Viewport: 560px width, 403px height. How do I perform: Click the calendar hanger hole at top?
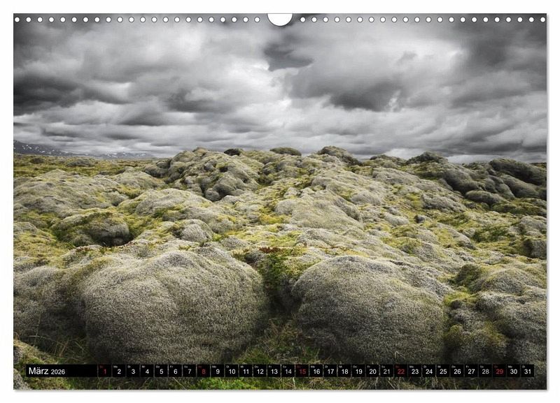point(280,19)
